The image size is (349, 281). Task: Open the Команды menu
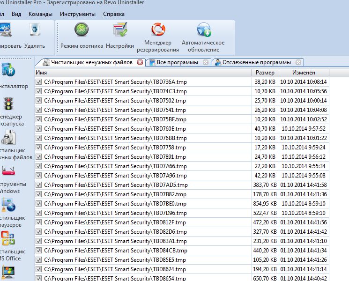(40, 14)
